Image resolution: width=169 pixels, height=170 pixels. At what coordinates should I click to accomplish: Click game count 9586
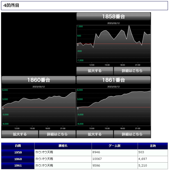(x=96, y=165)
